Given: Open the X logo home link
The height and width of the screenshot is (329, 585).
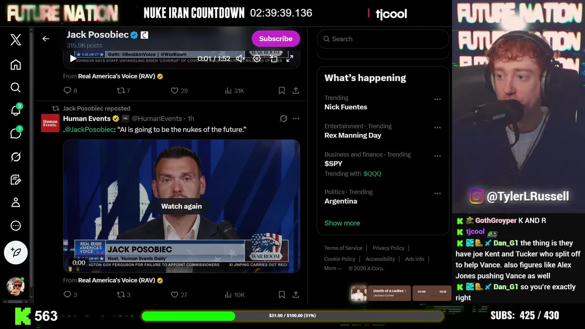Looking at the screenshot, I should [x=16, y=40].
